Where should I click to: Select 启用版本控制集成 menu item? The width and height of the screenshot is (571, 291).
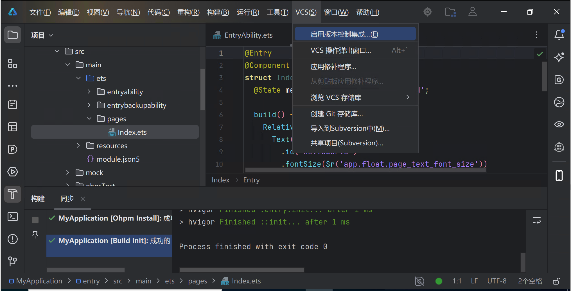(x=355, y=34)
